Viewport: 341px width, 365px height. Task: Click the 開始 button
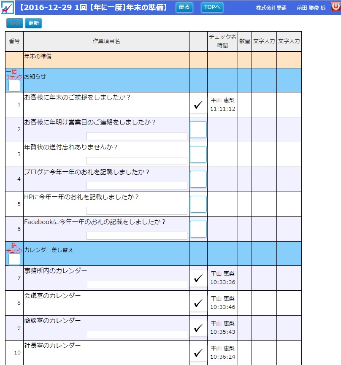(x=15, y=23)
